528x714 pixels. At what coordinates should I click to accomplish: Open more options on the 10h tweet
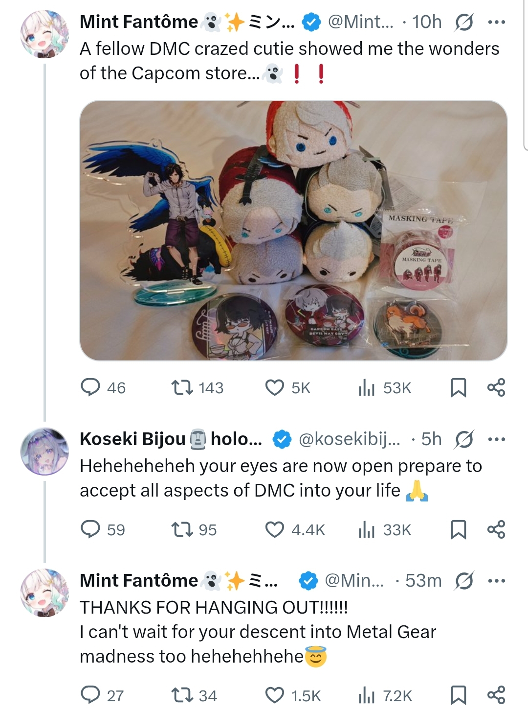(x=496, y=22)
